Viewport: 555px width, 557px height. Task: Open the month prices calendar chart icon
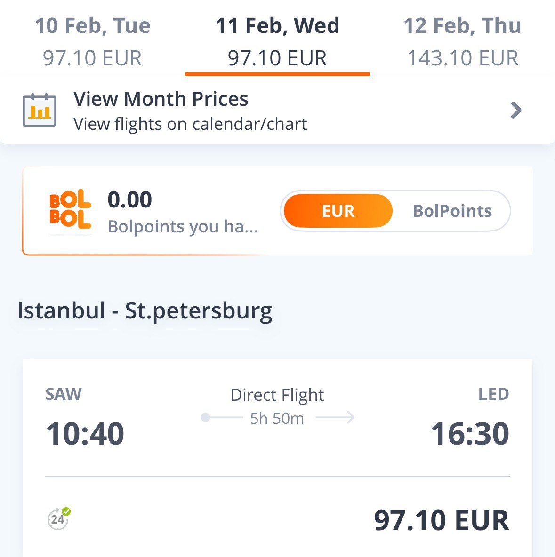[40, 110]
